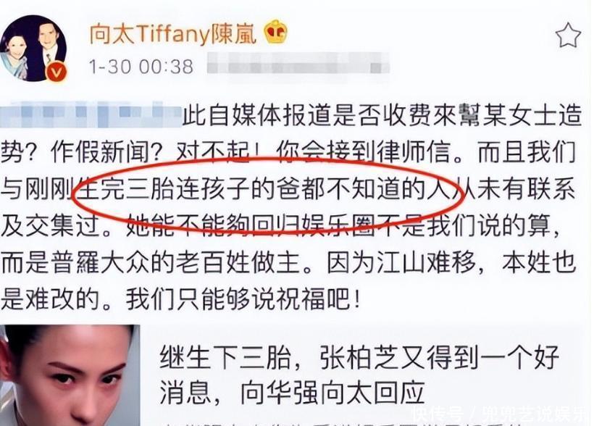Click the 向华强向太回应 headline line
This screenshot has height=426, width=594.
point(292,393)
